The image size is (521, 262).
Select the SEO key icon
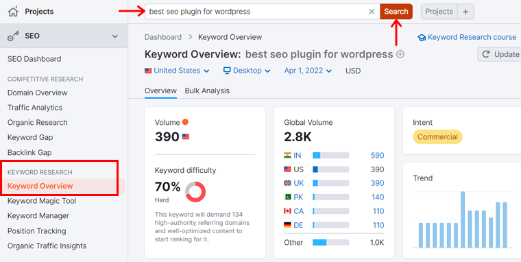point(13,36)
